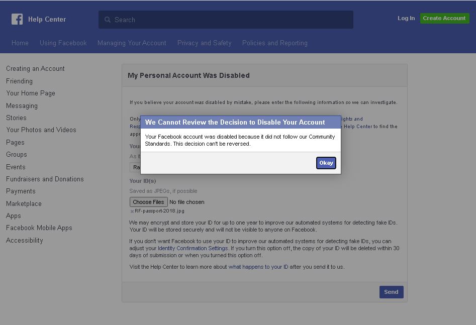Viewport: 476px width, 325px height.
Task: Click the Choose Files button
Action: [x=148, y=202]
